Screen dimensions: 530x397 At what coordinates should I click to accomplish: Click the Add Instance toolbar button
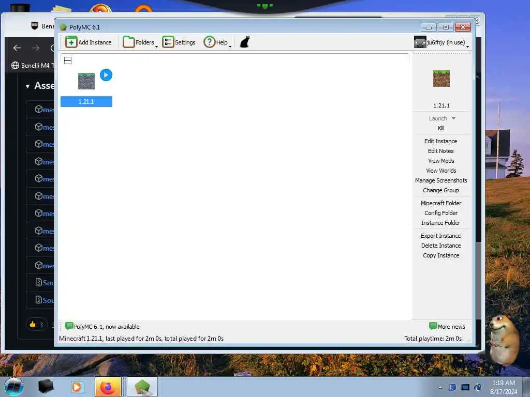point(89,42)
